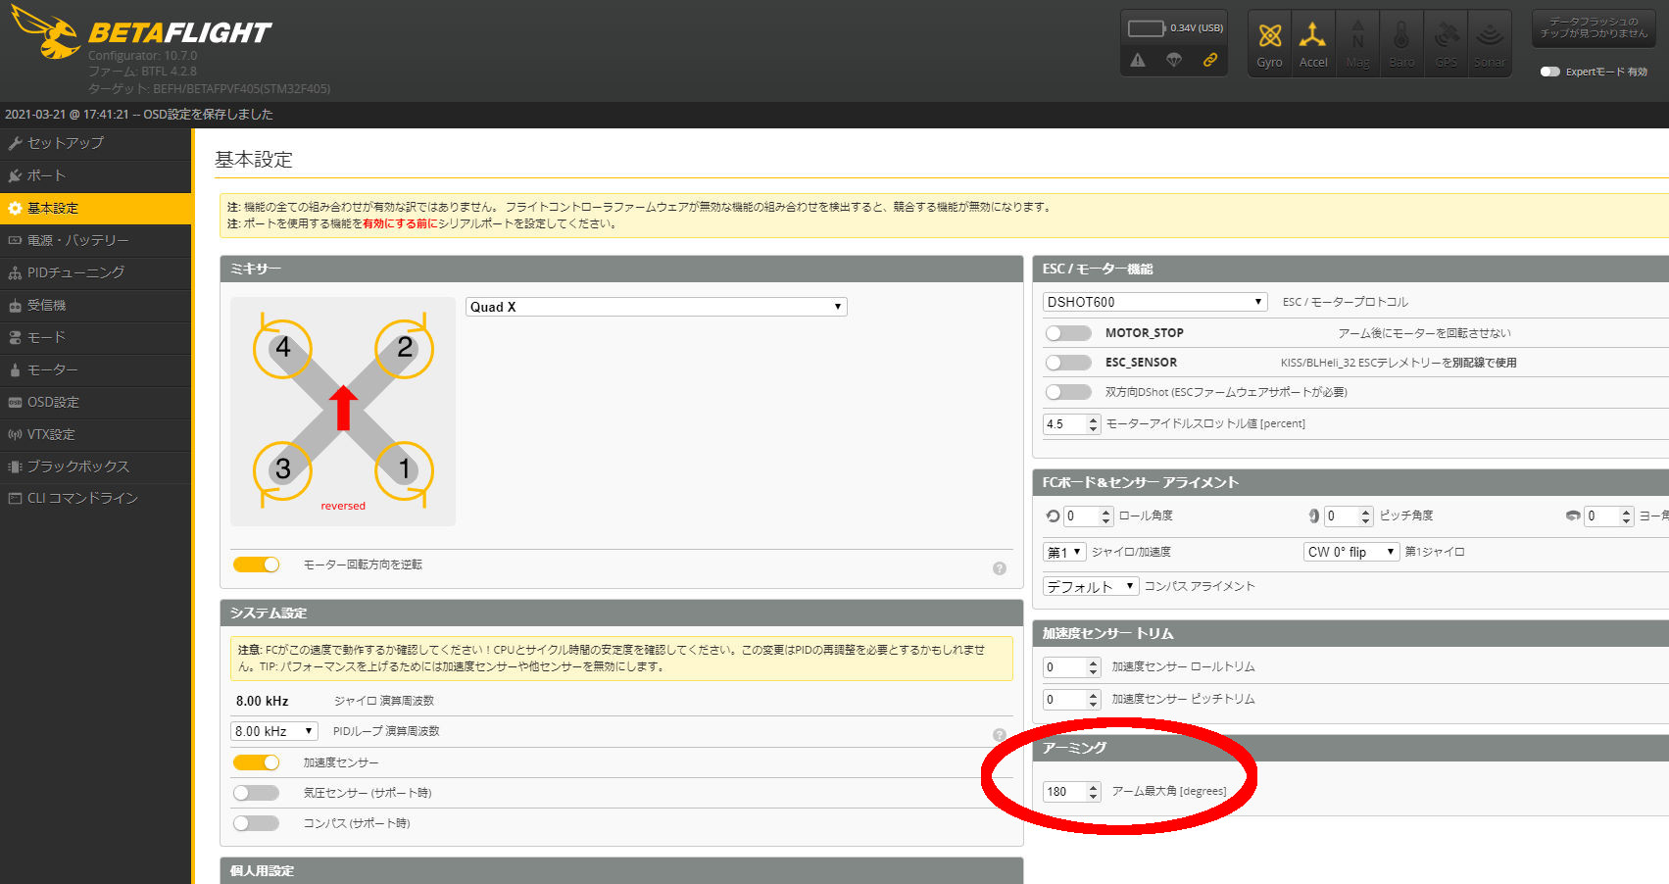The height and width of the screenshot is (884, 1669).
Task: Toggle the ESC_SENSOR switch
Action: [x=1068, y=363]
